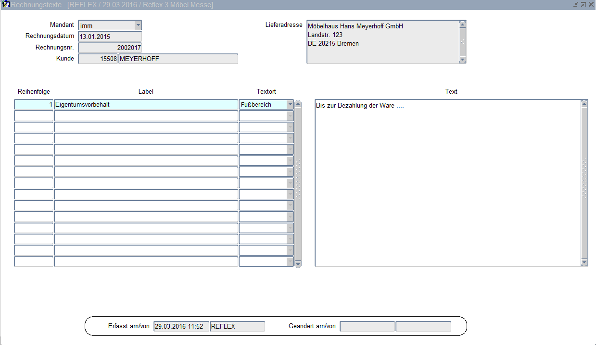This screenshot has height=345, width=596.
Task: Open Textort dropdown in second row
Action: pyautogui.click(x=290, y=116)
